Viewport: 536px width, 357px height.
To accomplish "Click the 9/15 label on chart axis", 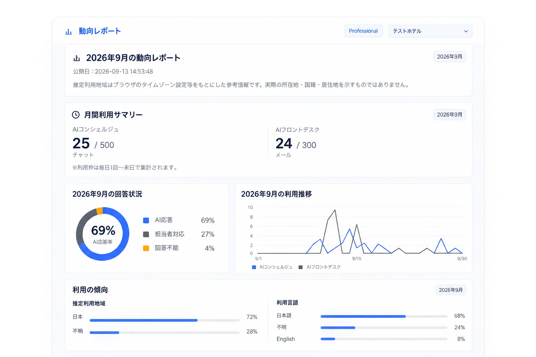I will 357,259.
